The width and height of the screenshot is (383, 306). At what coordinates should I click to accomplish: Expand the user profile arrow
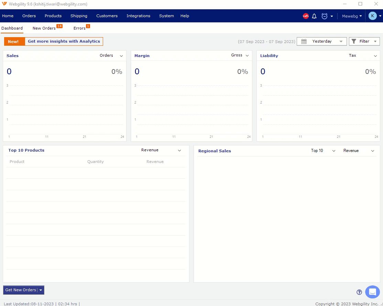click(x=380, y=16)
